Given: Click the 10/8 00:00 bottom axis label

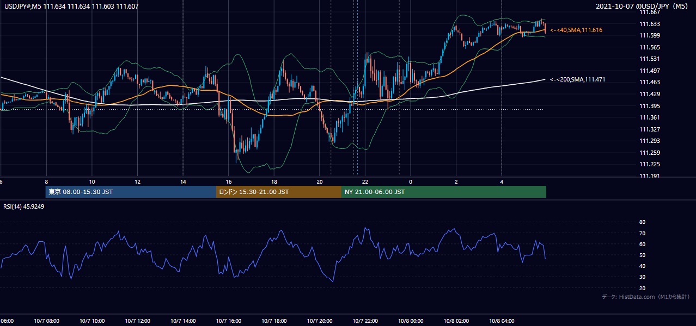Looking at the screenshot, I should (x=411, y=321).
